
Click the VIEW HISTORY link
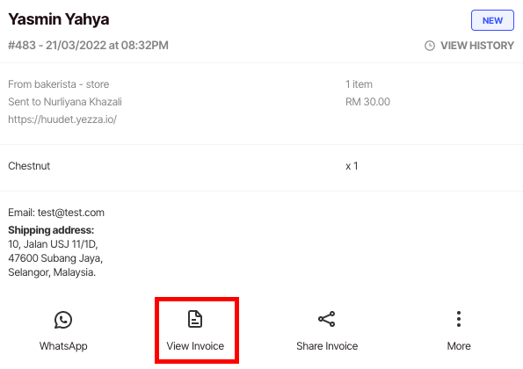pos(477,46)
